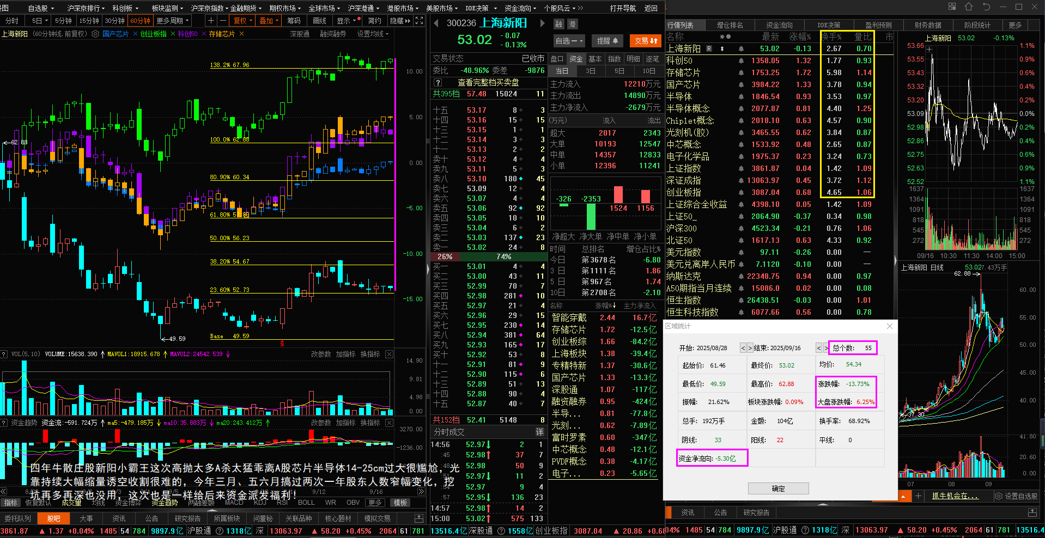Click the 融 margin trading badge
Screen dimensions: 1045x538
559,24
